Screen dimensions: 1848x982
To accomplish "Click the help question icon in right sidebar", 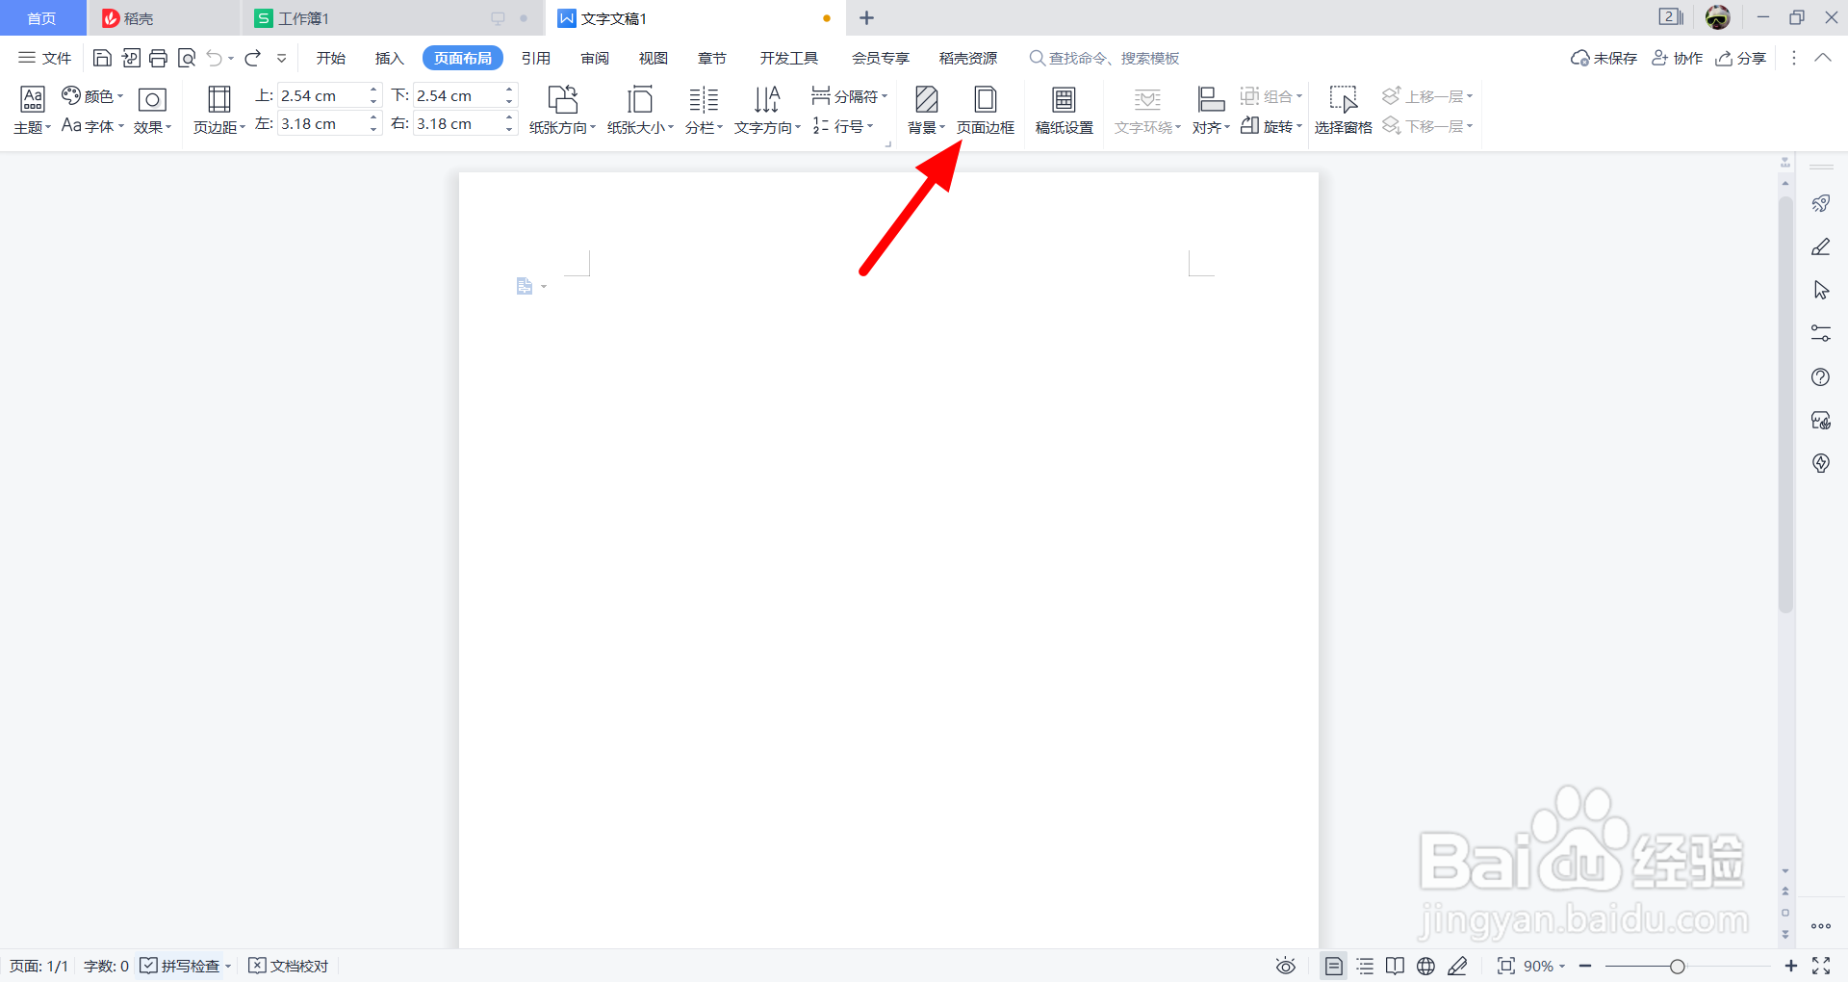I will pos(1821,376).
